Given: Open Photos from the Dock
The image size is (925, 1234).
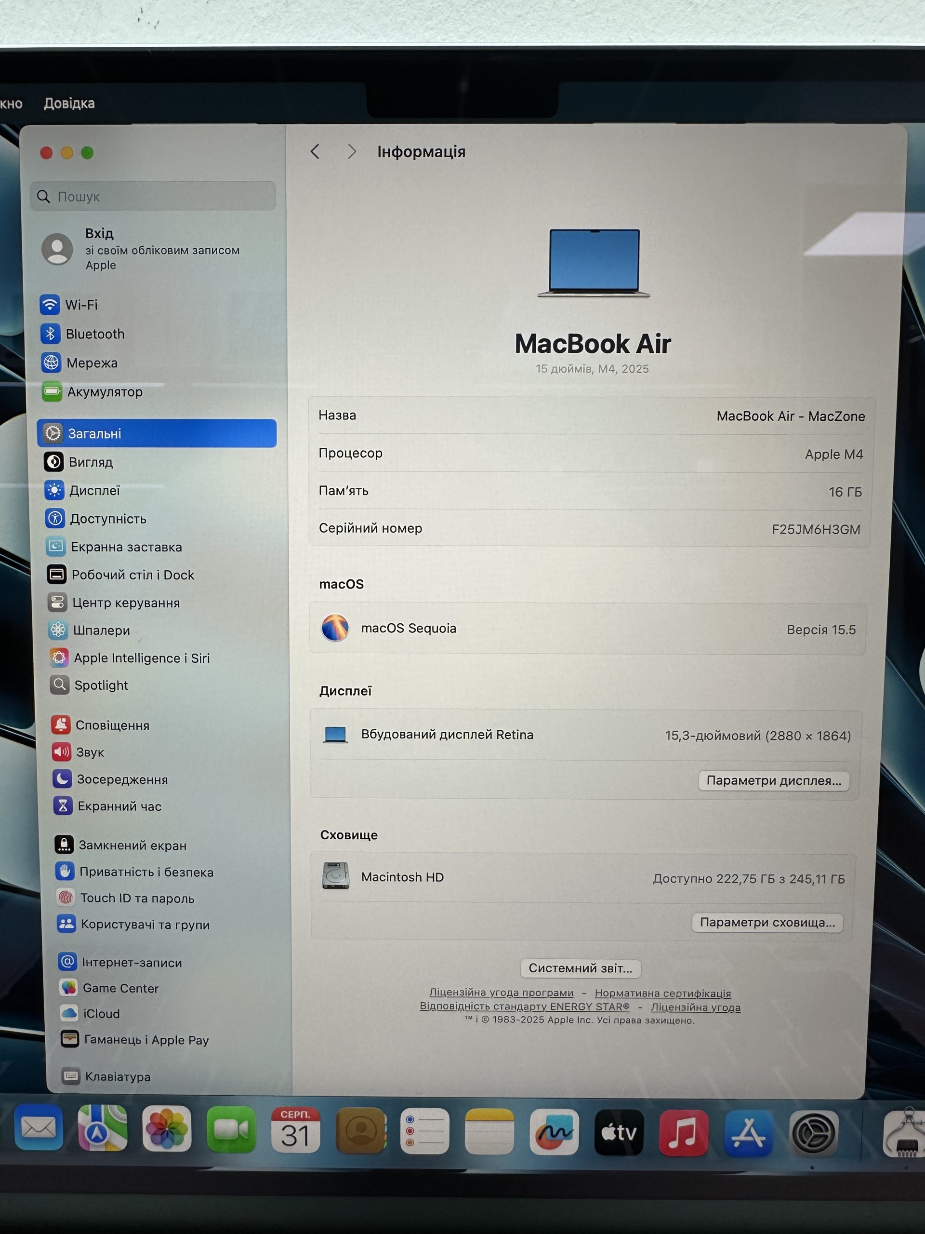Looking at the screenshot, I should [x=167, y=1129].
